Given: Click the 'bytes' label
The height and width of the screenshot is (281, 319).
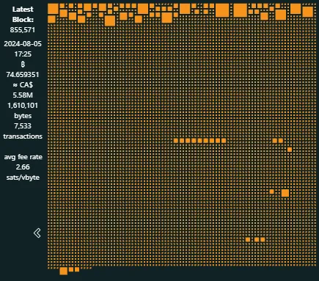Looking at the screenshot, I should [x=23, y=116].
